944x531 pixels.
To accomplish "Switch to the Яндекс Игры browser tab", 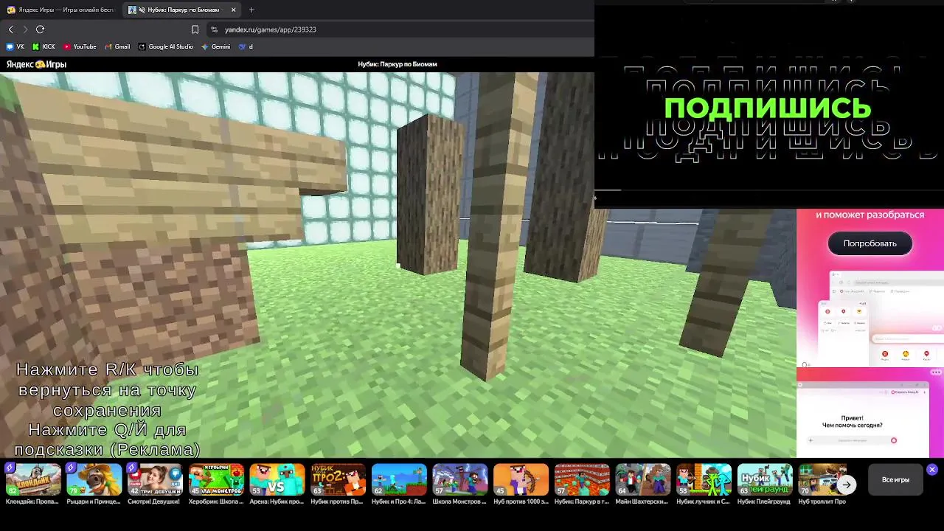I will coord(61,10).
